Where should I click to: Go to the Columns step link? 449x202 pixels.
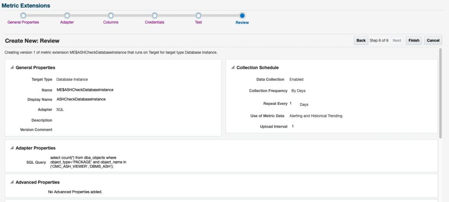111,22
